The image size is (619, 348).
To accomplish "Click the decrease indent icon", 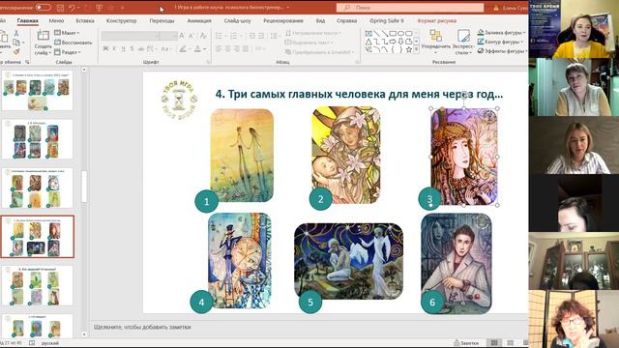I will 251,36.
